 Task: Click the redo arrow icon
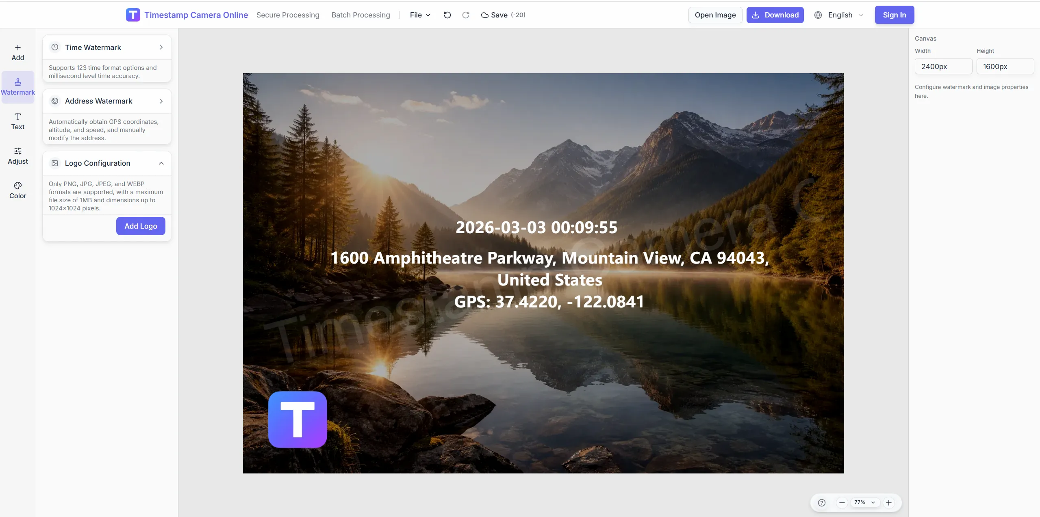pos(466,15)
